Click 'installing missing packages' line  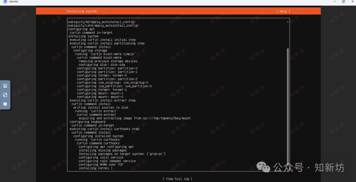pyautogui.click(x=103, y=150)
